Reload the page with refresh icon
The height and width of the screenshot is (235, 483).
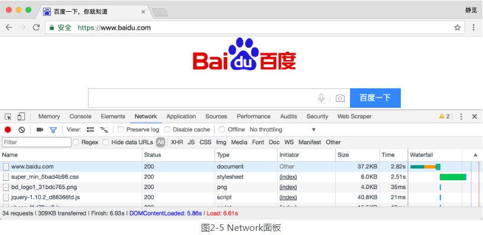coord(36,28)
